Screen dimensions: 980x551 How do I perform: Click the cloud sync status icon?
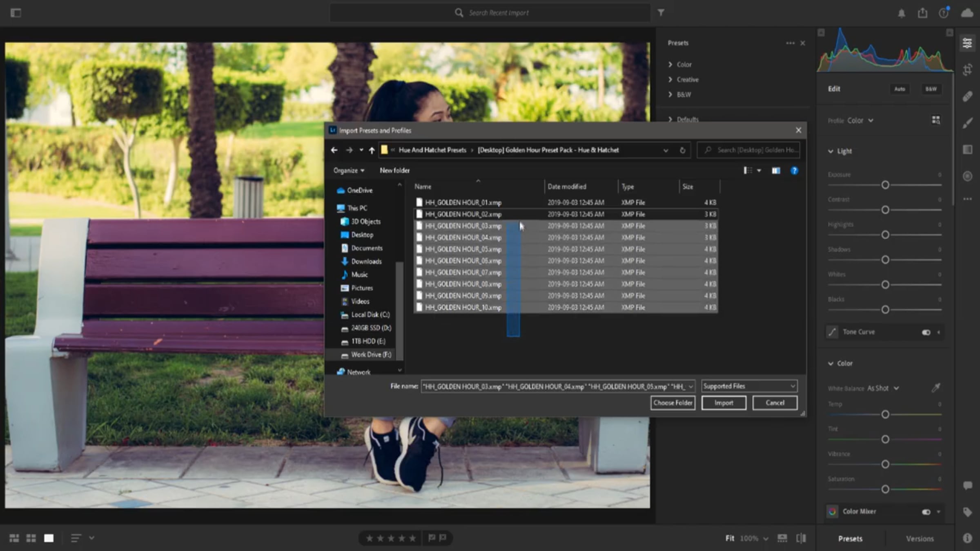967,13
